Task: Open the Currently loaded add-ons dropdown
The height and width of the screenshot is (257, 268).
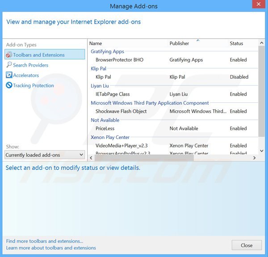Action: pyautogui.click(x=45, y=155)
